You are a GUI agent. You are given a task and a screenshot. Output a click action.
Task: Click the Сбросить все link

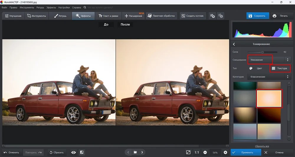coord(262,146)
